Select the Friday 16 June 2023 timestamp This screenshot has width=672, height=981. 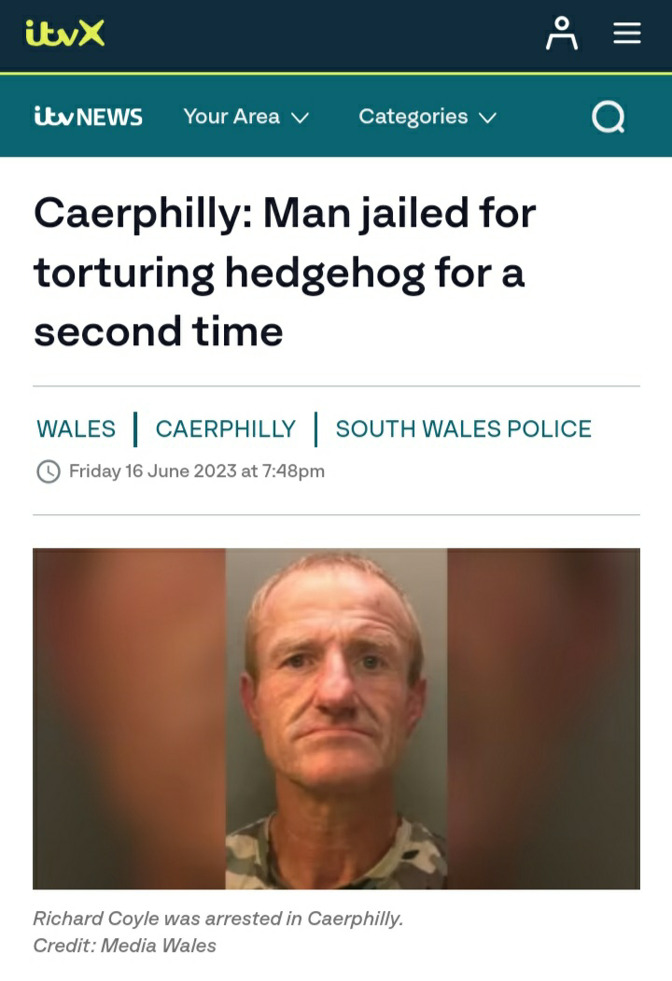tap(197, 471)
